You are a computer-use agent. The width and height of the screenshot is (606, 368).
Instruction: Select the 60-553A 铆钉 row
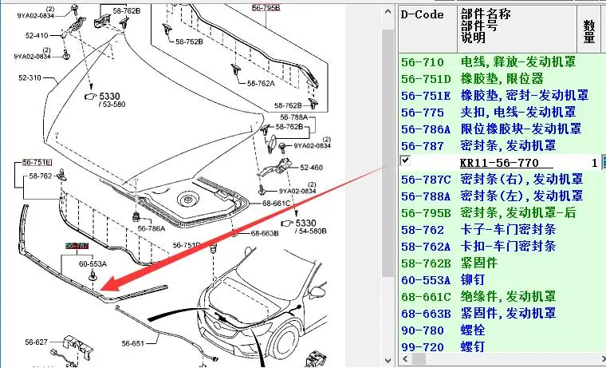coord(502,280)
